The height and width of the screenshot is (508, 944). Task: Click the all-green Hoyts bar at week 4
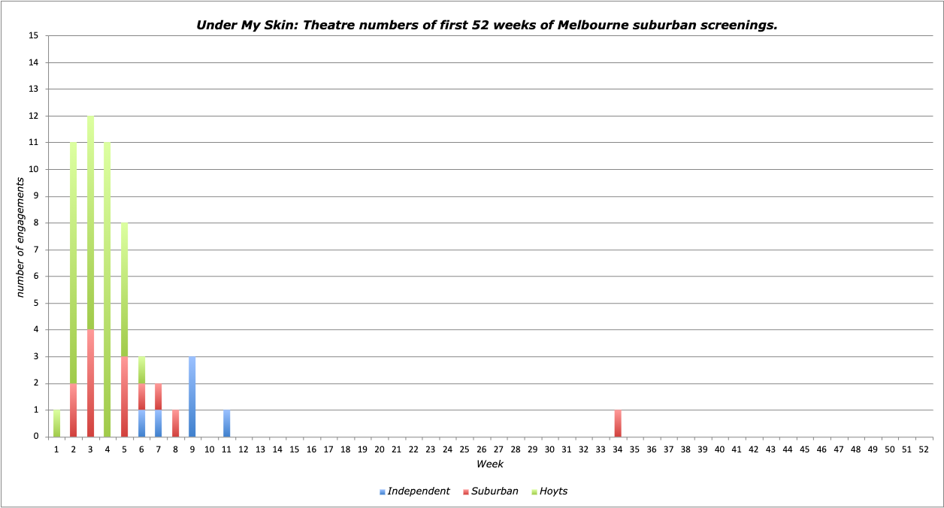pos(107,289)
